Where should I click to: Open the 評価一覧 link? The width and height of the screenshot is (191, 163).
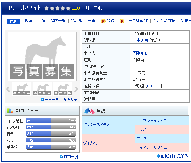click(x=71, y=157)
